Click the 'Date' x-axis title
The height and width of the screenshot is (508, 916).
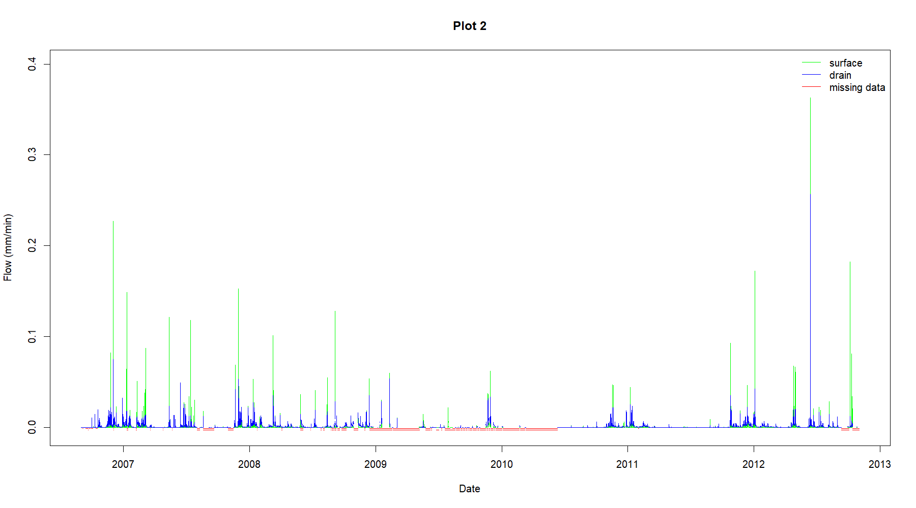pyautogui.click(x=469, y=489)
